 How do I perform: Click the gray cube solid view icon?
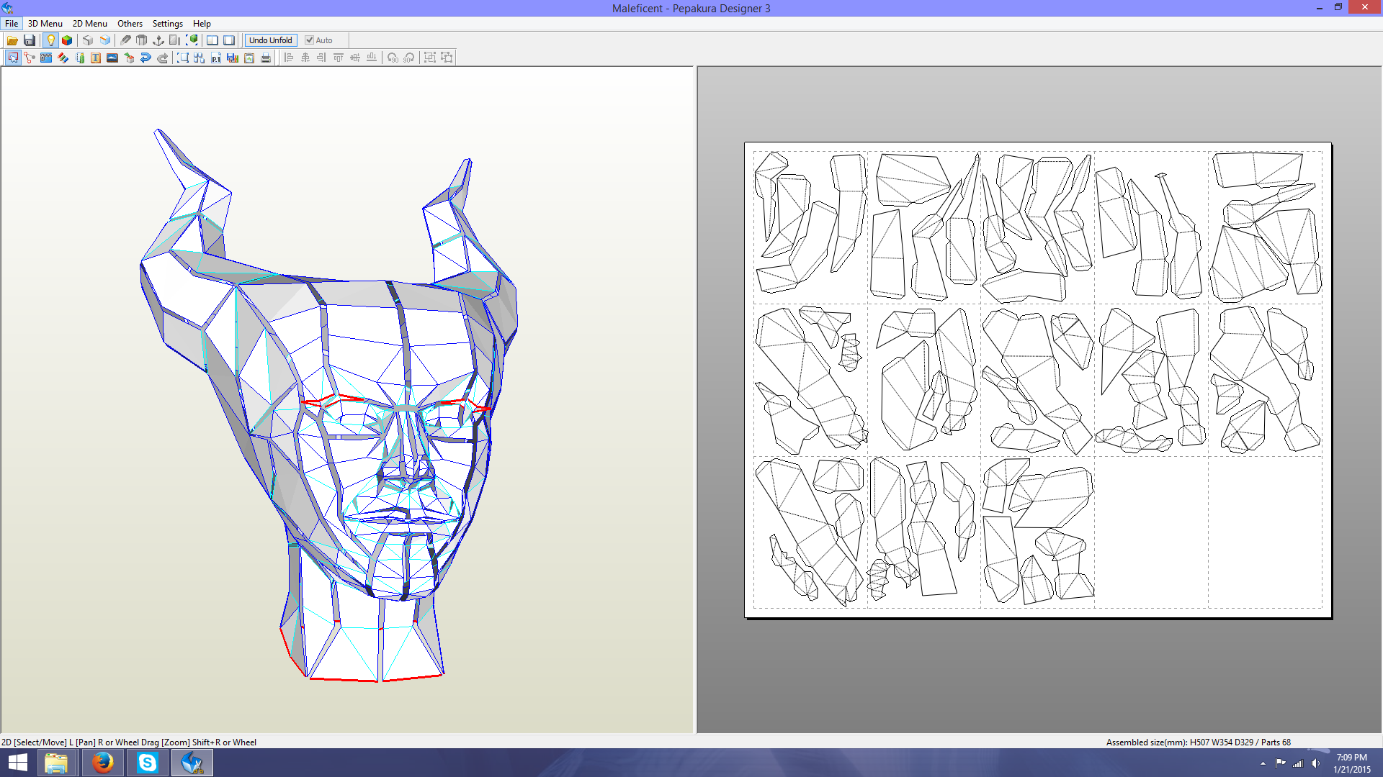pyautogui.click(x=88, y=40)
